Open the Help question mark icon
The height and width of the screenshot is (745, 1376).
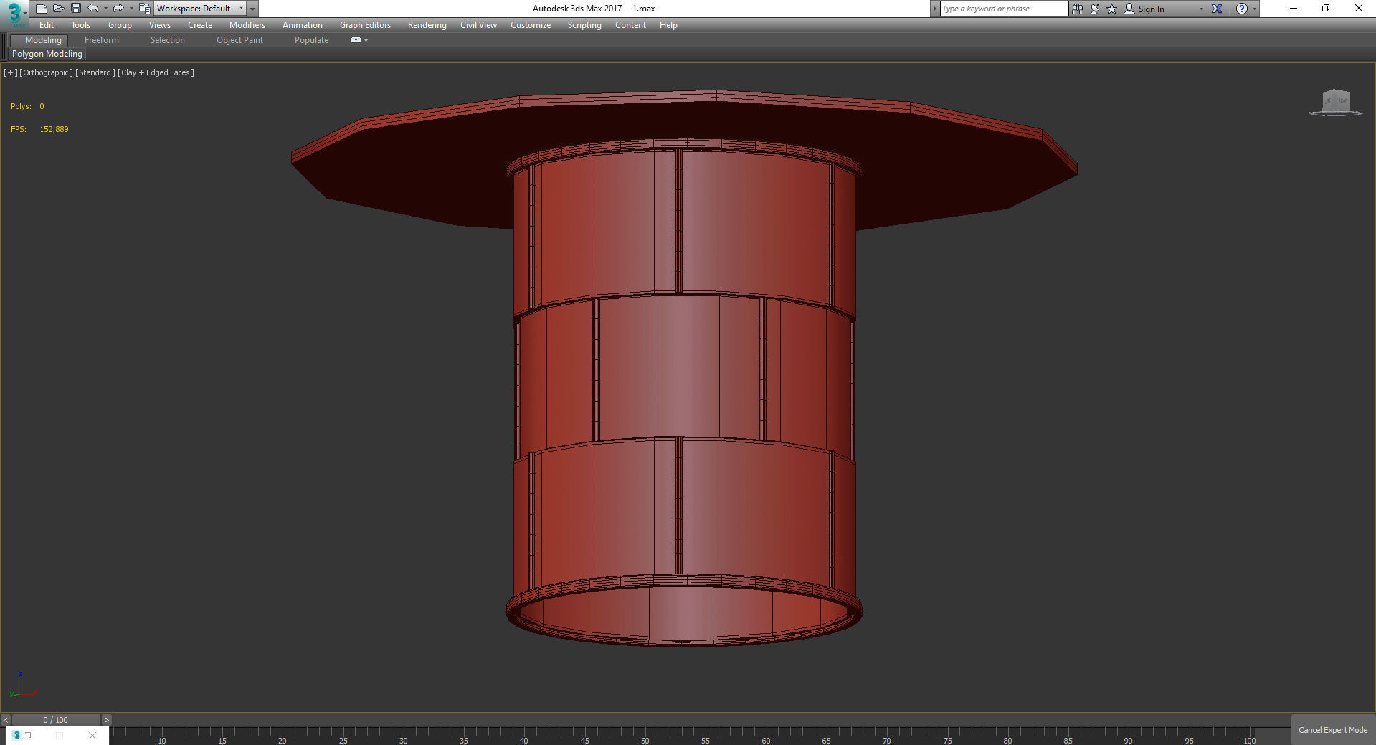(1242, 9)
